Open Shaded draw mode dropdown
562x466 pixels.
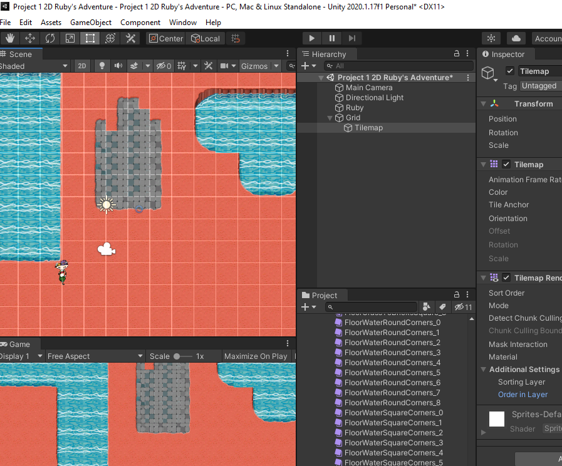[x=34, y=66]
